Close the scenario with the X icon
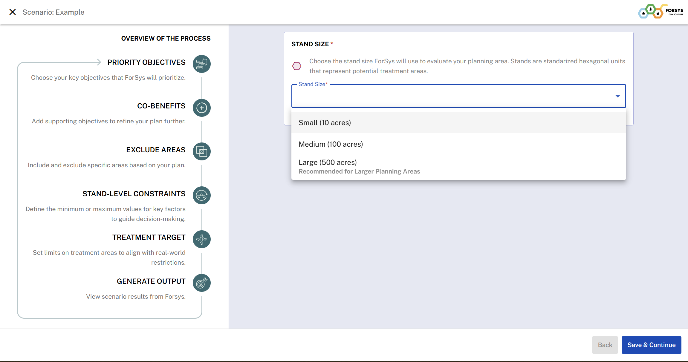The height and width of the screenshot is (362, 688). click(13, 12)
